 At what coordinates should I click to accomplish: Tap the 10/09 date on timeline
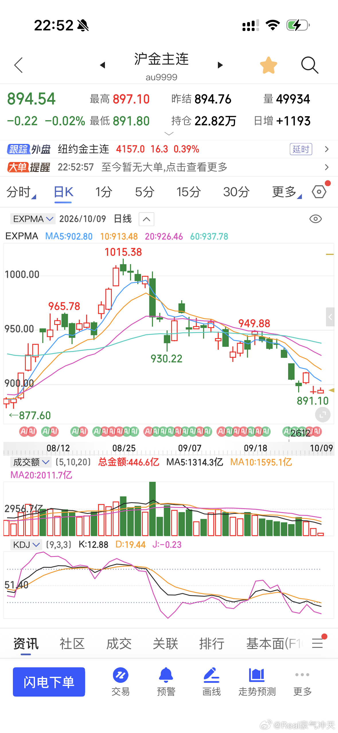point(321,448)
